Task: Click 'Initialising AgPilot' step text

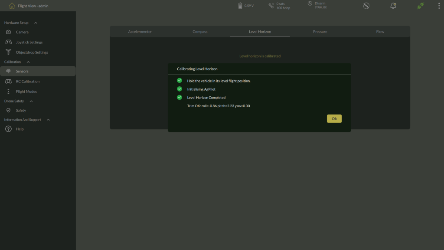Action: tap(201, 89)
